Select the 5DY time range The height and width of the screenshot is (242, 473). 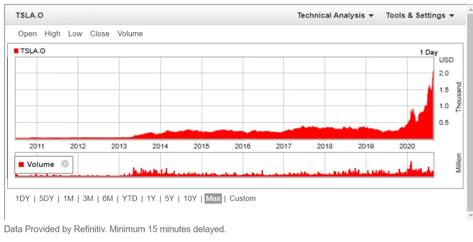[x=46, y=199]
